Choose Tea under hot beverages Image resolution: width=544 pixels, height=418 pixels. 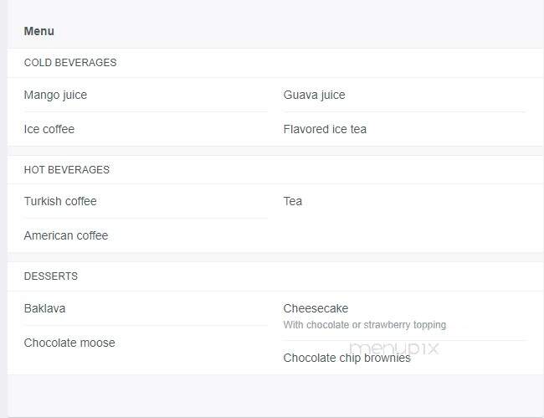tap(293, 201)
